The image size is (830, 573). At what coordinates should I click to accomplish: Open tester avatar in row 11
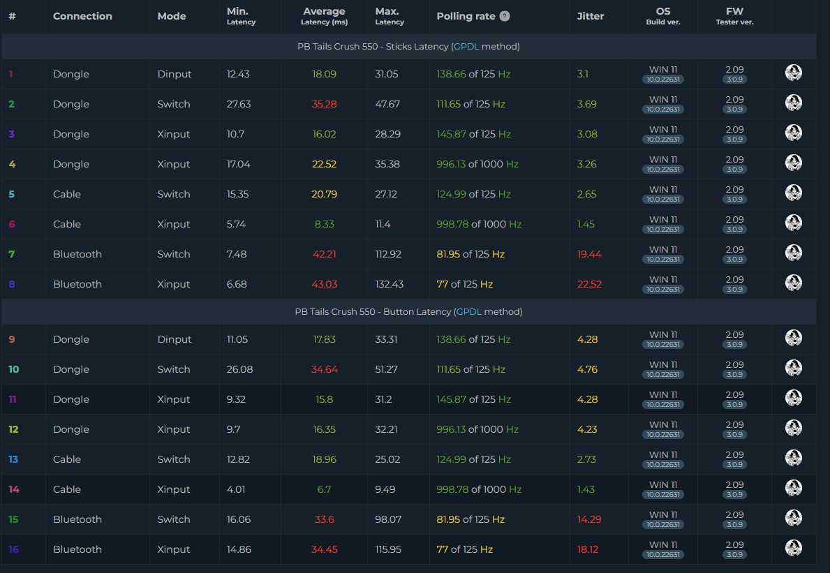coord(793,398)
